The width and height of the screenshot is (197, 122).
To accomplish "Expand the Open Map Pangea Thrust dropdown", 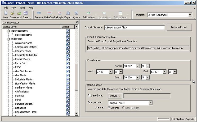I will 150,103.
